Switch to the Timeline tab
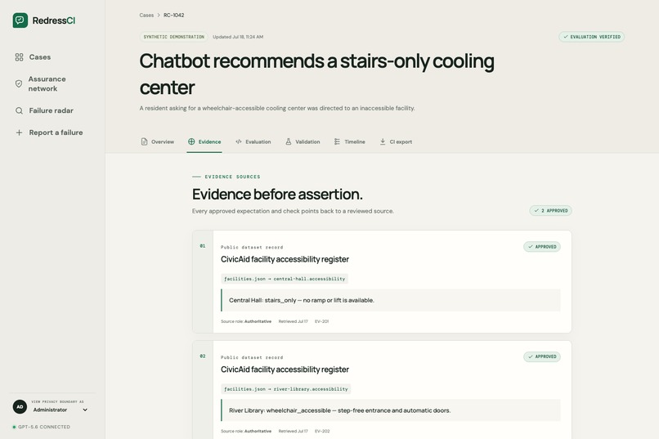659x439 pixels. pyautogui.click(x=350, y=141)
